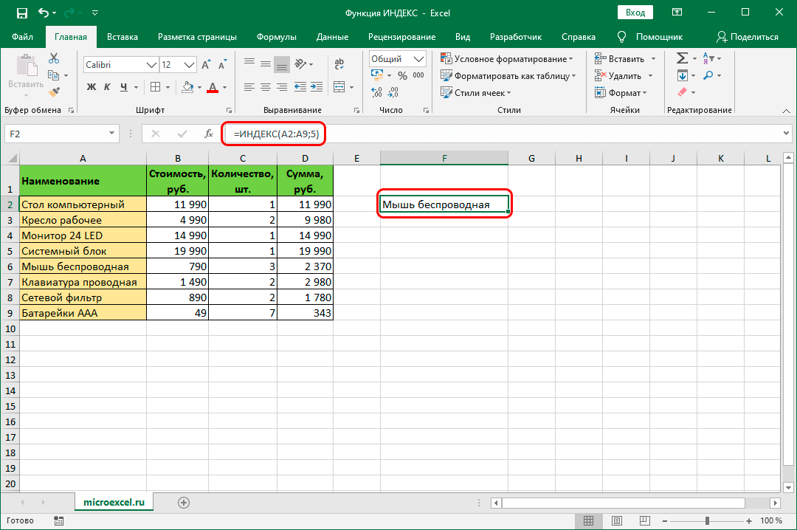The image size is (797, 530).
Task: Open the Calibri font name dropdown
Action: [151, 65]
